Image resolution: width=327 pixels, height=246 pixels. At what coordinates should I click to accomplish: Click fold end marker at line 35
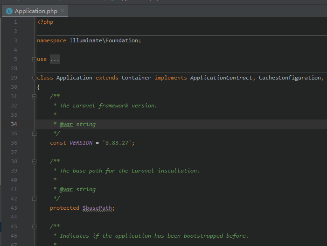[34, 133]
